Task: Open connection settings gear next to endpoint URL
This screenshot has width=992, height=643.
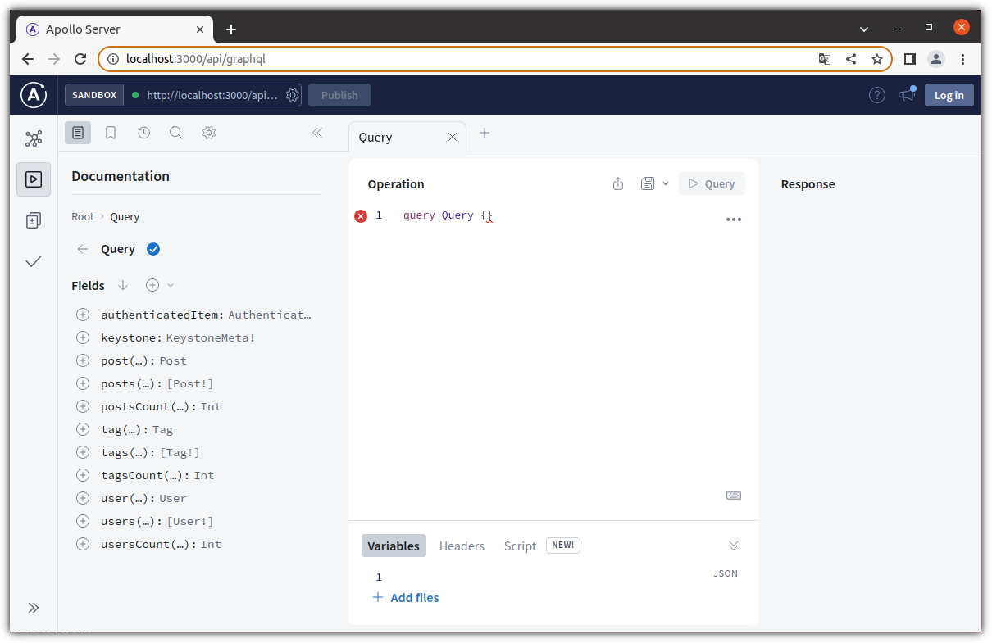Action: point(293,95)
